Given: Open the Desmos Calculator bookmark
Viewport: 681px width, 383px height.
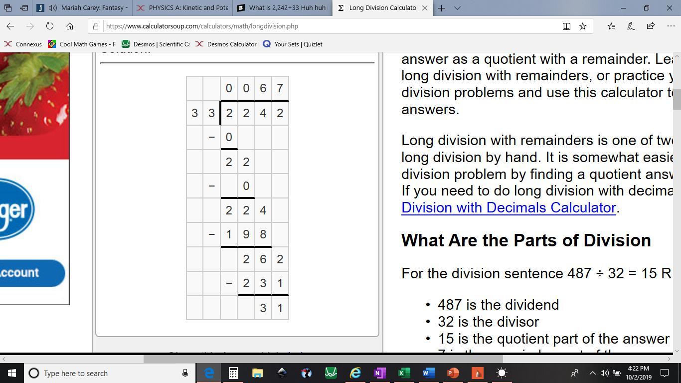Looking at the screenshot, I should (226, 44).
